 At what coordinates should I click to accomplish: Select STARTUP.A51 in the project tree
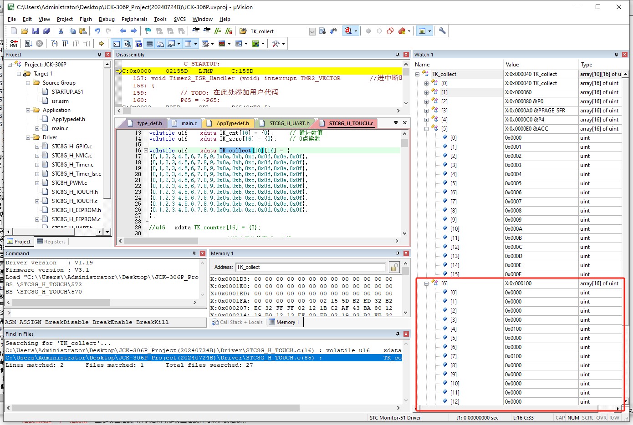coord(67,92)
